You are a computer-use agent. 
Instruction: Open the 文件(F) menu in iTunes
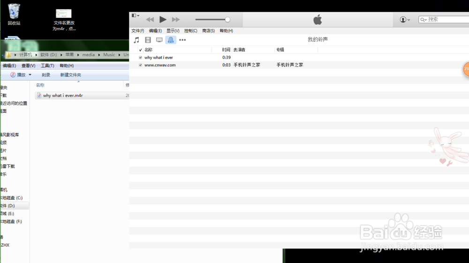tap(137, 31)
